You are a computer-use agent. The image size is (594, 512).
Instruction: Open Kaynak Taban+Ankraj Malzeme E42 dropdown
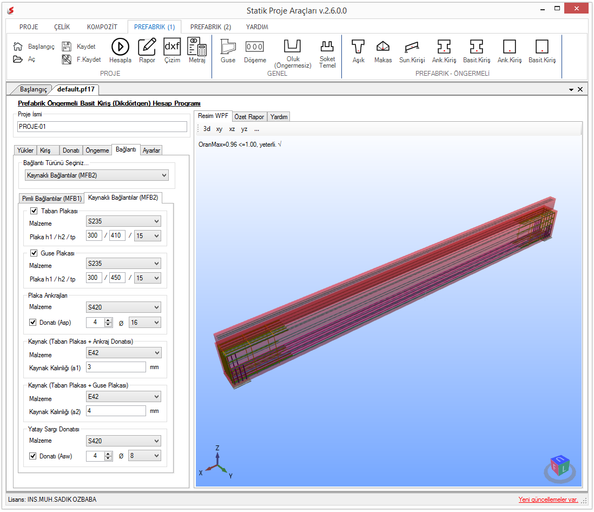(123, 353)
